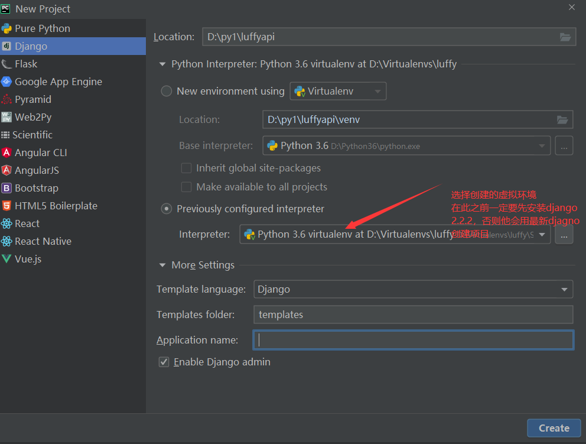
Task: Toggle Enable Django admin checkbox
Action: tap(164, 362)
